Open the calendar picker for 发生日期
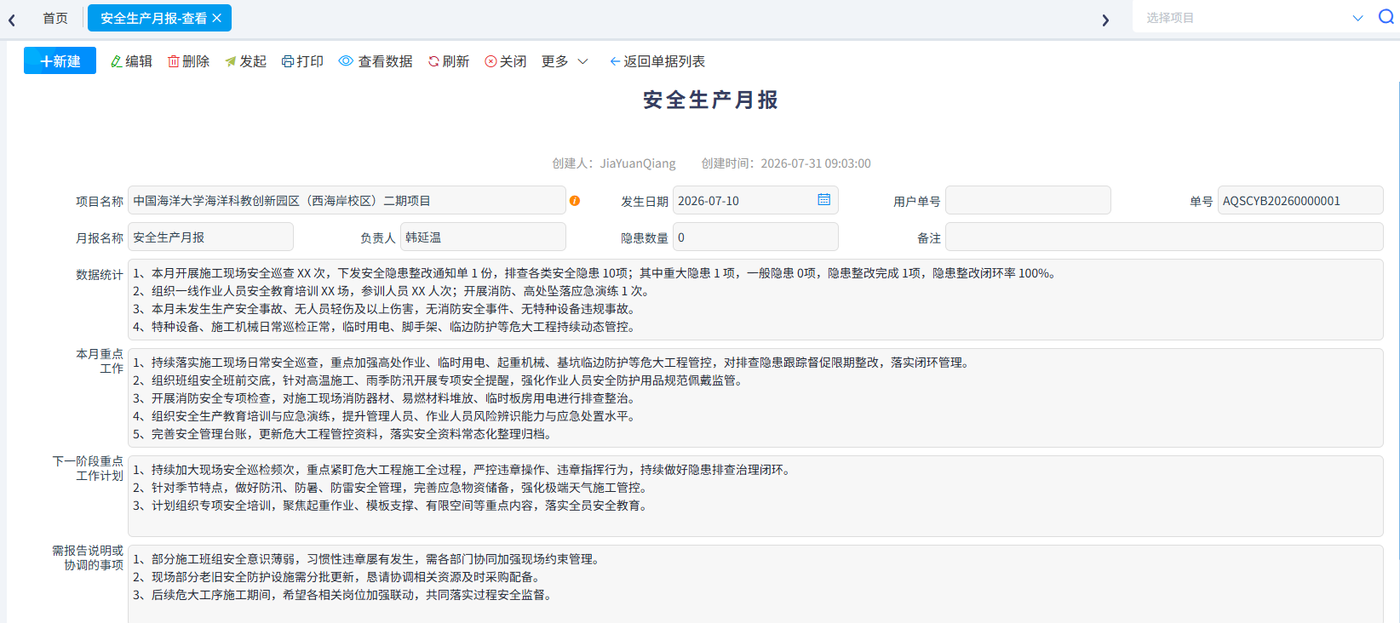The image size is (1400, 623). [x=824, y=199]
